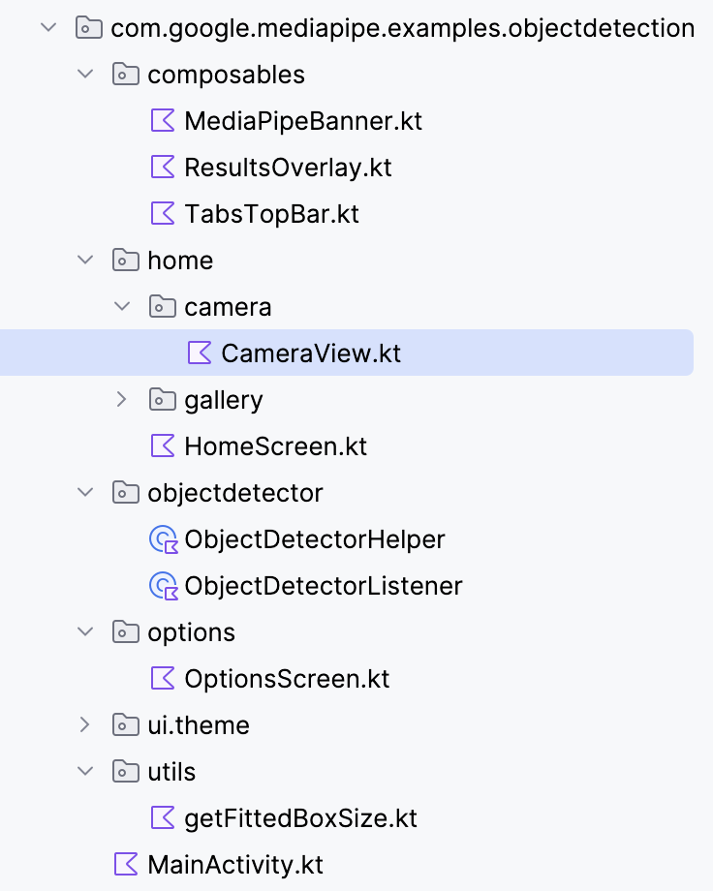The image size is (713, 891).
Task: Click the Kotlin icon of HomeScreen.kt
Action: coord(163,446)
